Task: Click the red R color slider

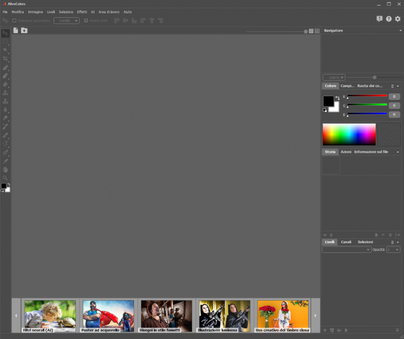Action: [367, 96]
